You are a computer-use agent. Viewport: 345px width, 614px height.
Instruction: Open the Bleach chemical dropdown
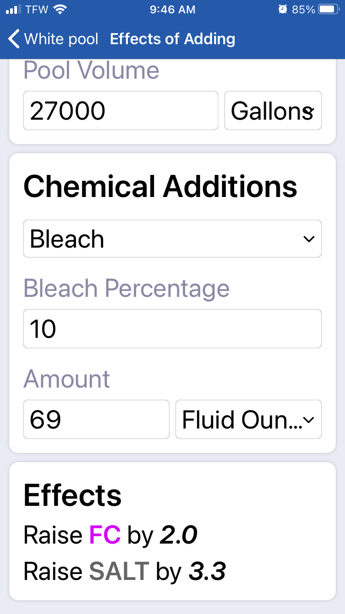coord(172,239)
